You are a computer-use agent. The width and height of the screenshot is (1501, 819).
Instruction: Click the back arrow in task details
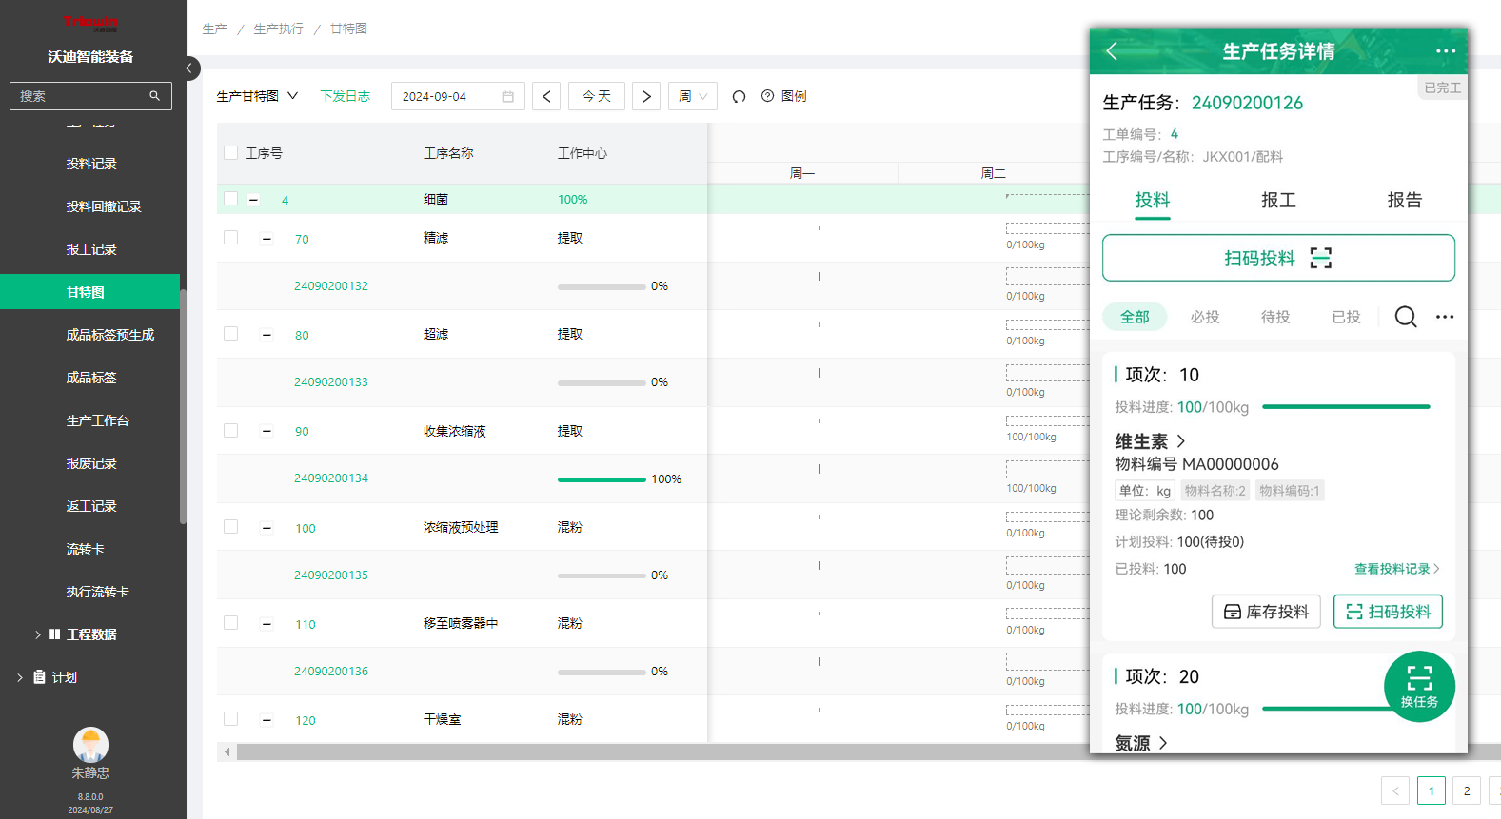pyautogui.click(x=1112, y=51)
